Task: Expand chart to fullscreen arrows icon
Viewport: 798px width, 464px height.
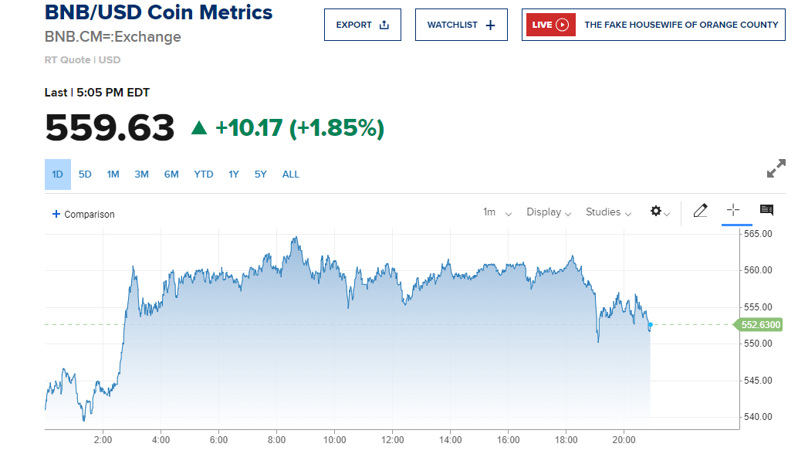Action: point(776,168)
